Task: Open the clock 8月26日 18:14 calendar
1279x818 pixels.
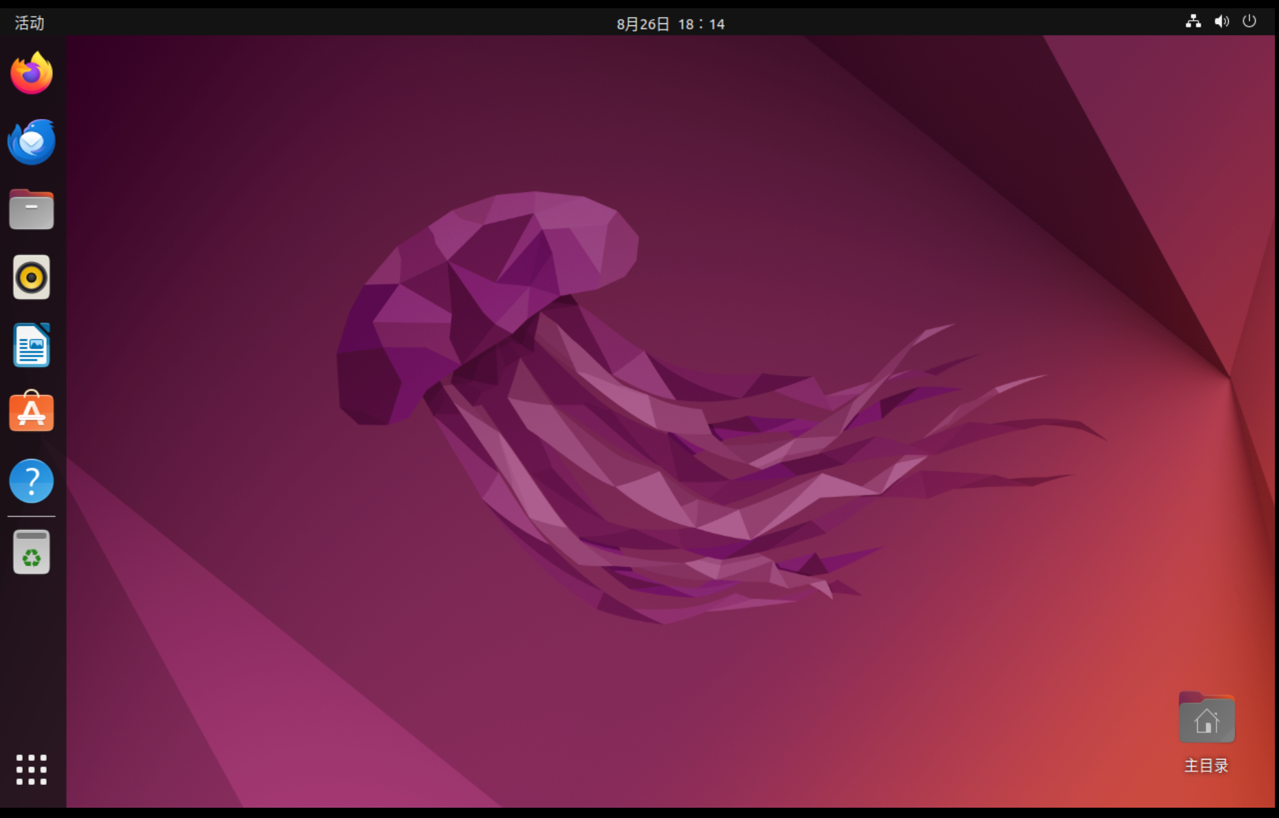Action: pyautogui.click(x=671, y=24)
